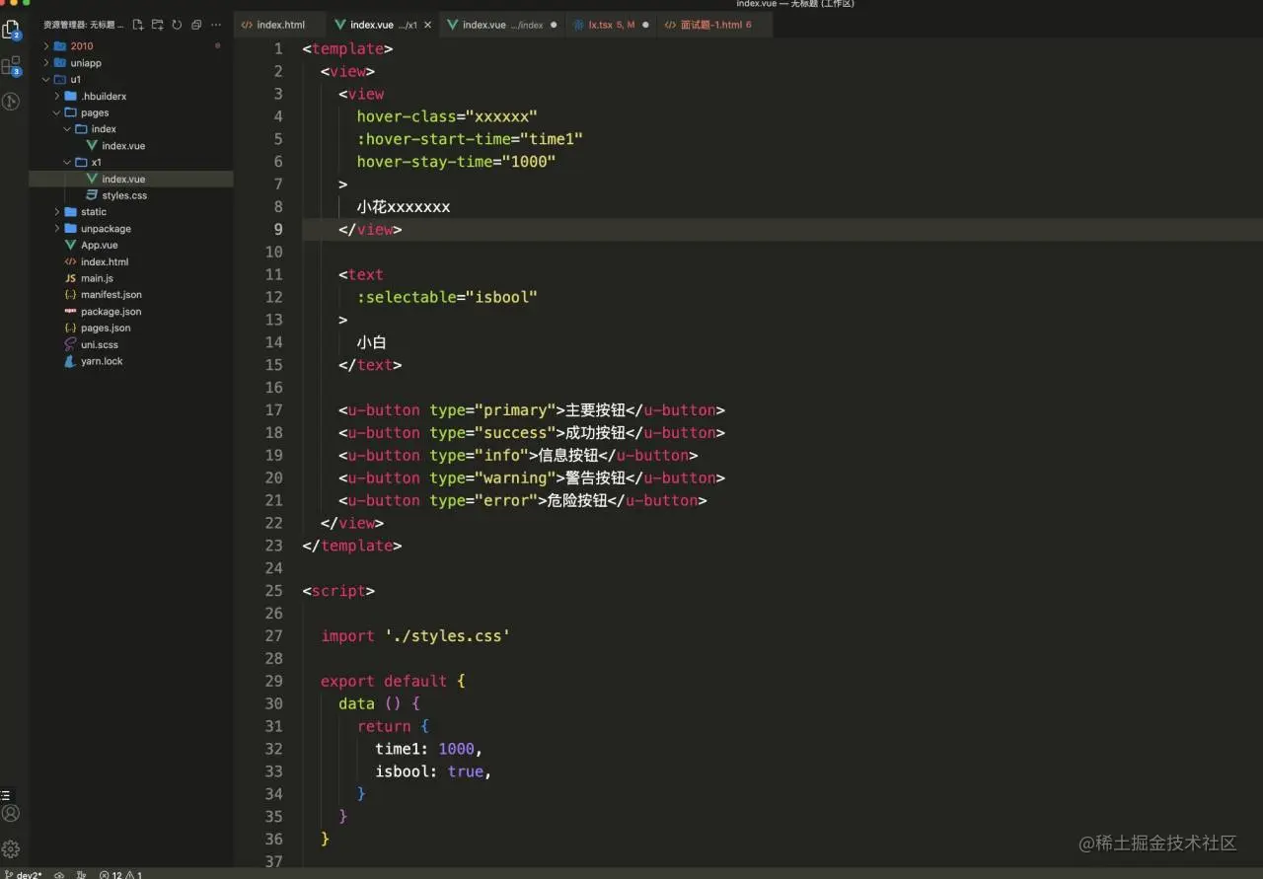Click the unsaved dot on lx.tsx tab
1263x879 pixels.
(x=645, y=25)
